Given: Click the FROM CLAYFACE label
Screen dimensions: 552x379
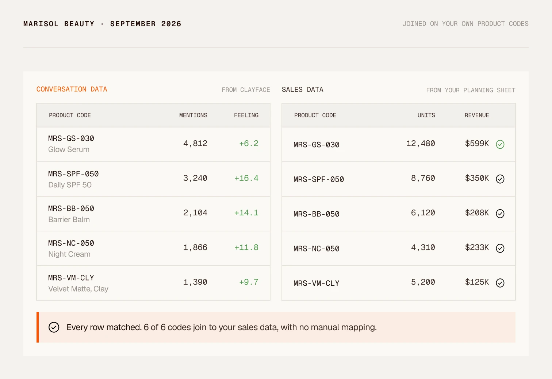Looking at the screenshot, I should [x=246, y=90].
